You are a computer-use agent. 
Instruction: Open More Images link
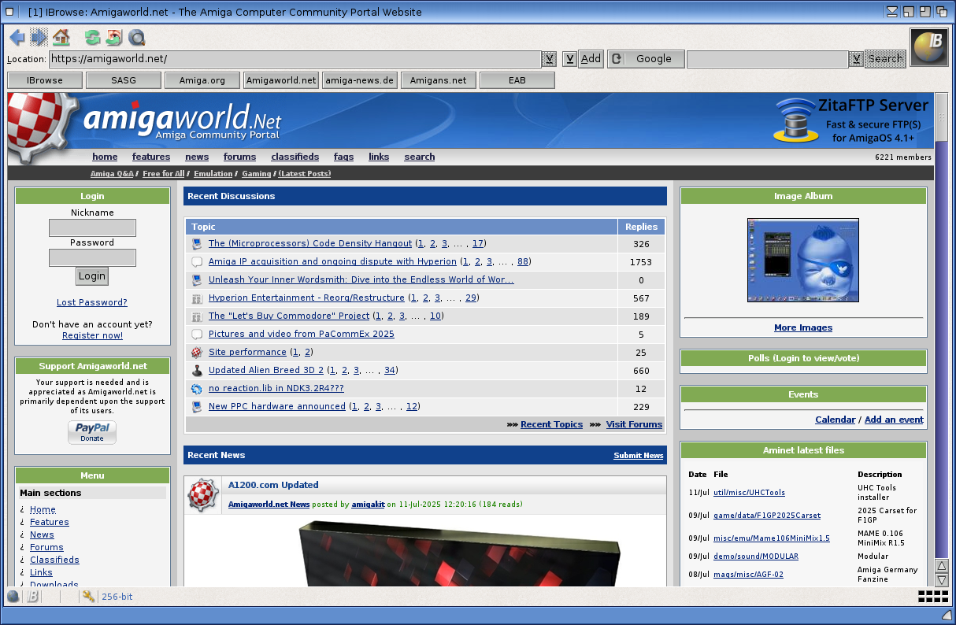(803, 327)
